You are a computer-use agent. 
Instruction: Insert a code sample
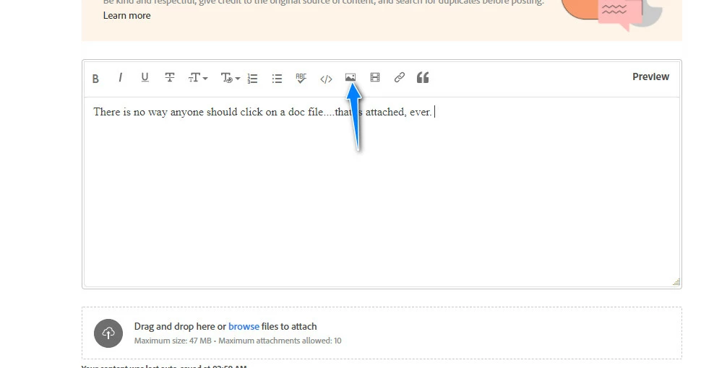[326, 79]
